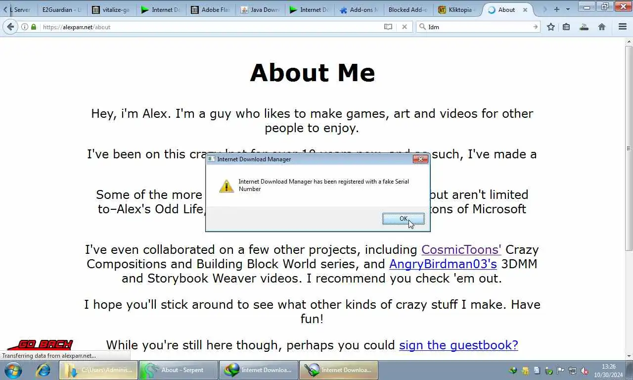Go back to the previous page in the browser
Screen dimensions: 633x380
click(10, 27)
